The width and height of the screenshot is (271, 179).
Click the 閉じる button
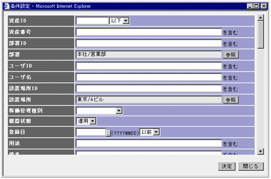(251, 167)
